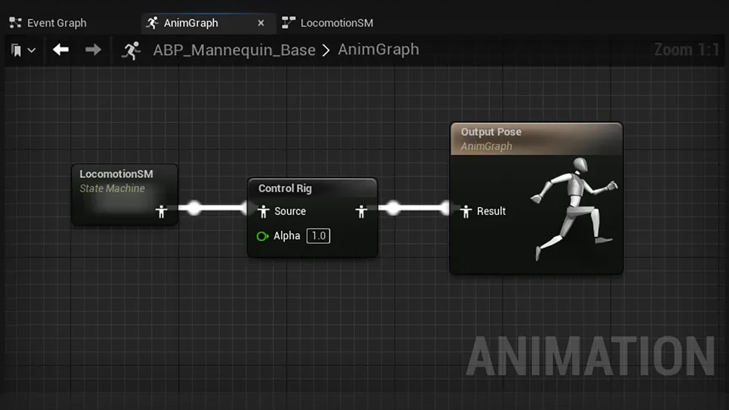Click the Output Pose Result pin
This screenshot has width=729, height=410.
tap(465, 211)
